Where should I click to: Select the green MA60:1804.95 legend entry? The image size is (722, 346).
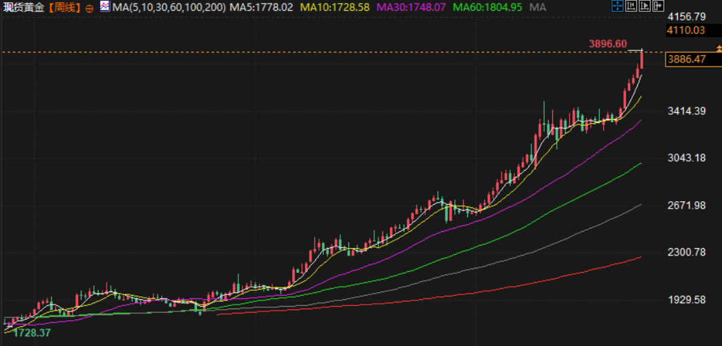(488, 7)
